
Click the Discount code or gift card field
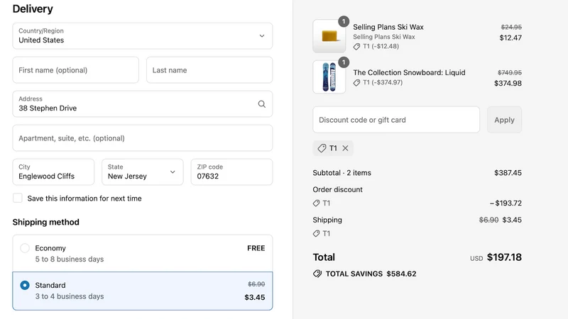point(396,120)
